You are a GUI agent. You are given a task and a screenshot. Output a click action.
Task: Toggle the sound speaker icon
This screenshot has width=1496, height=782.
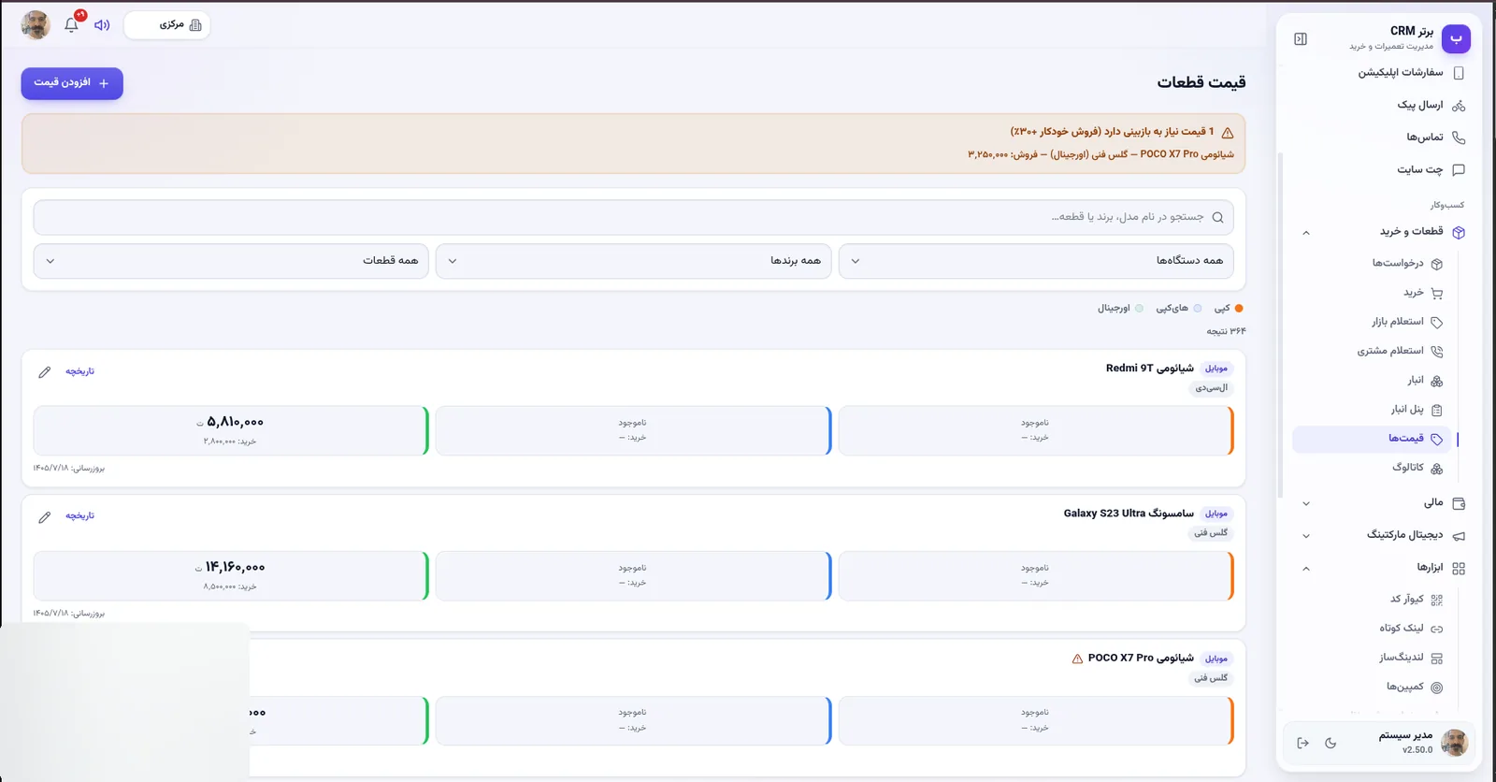click(102, 25)
